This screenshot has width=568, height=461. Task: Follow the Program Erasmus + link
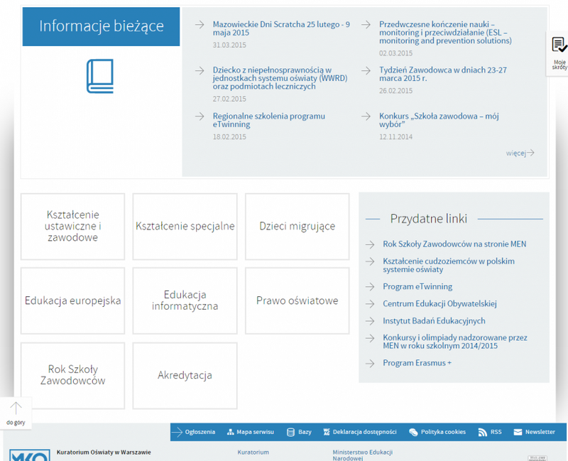click(x=416, y=363)
